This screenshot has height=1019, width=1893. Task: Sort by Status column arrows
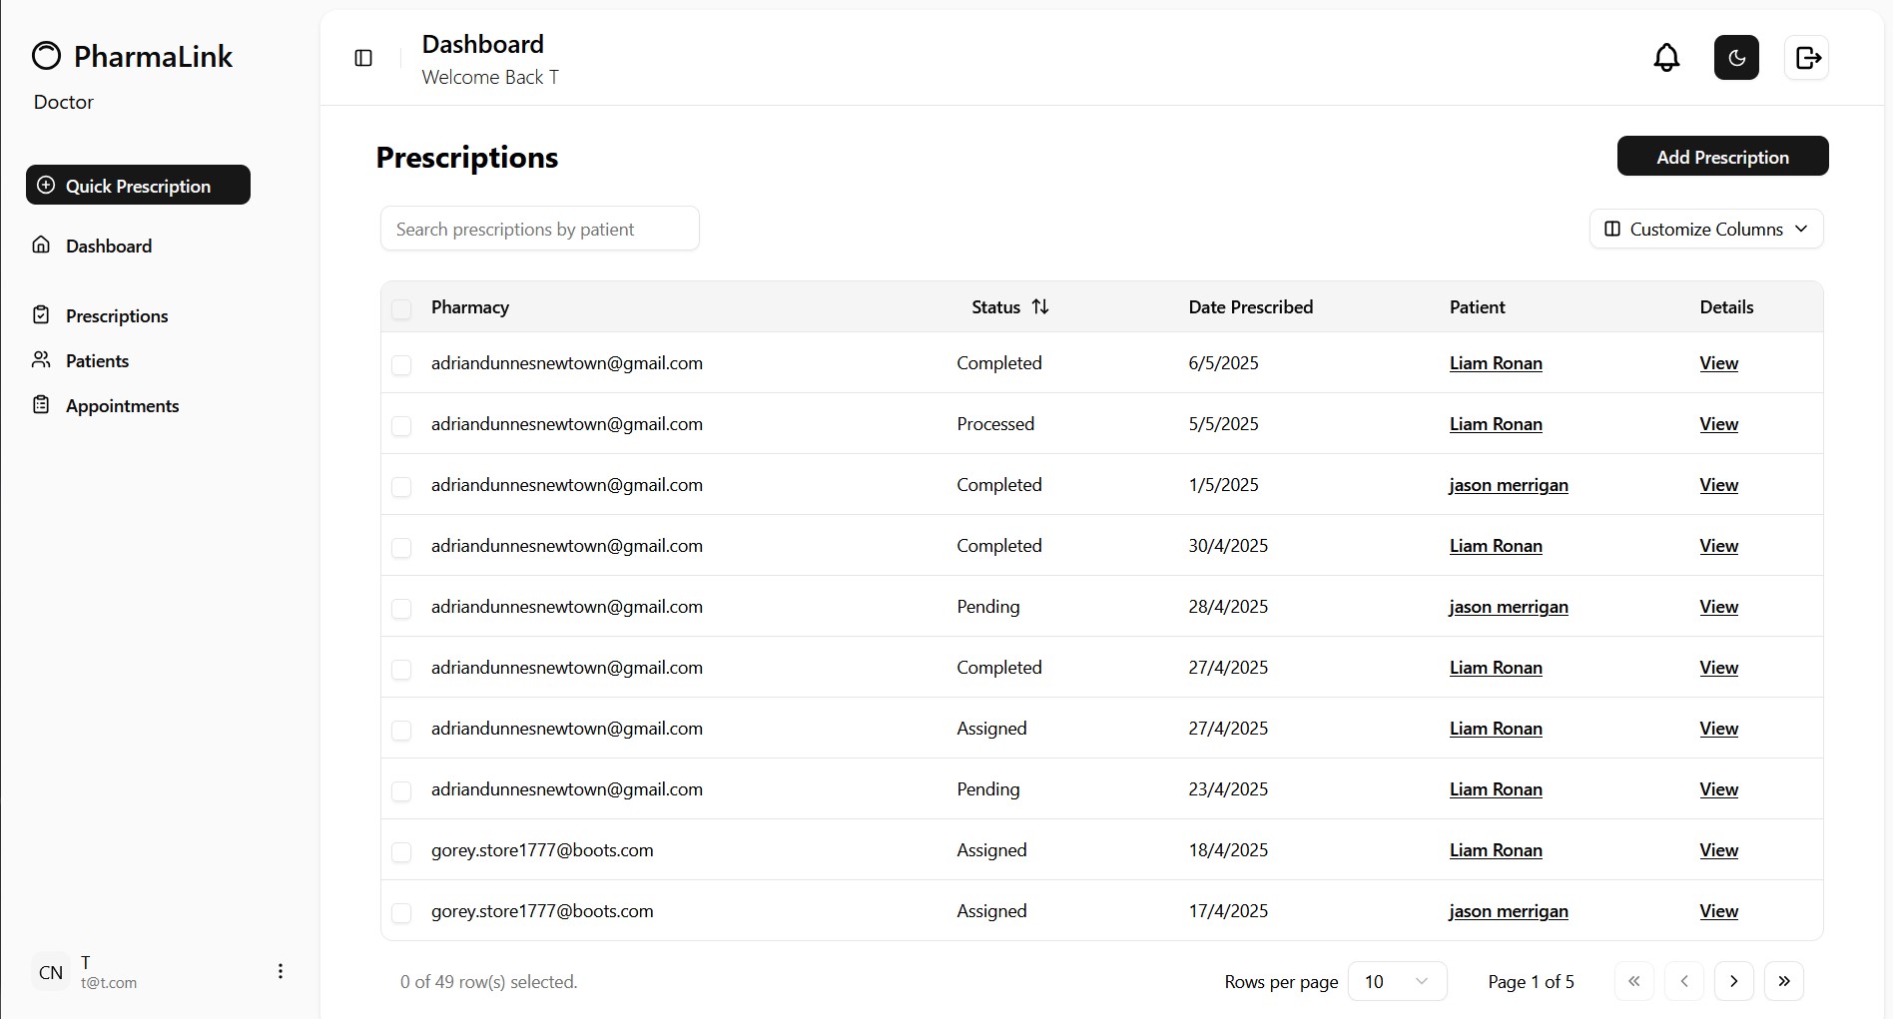(x=1039, y=306)
